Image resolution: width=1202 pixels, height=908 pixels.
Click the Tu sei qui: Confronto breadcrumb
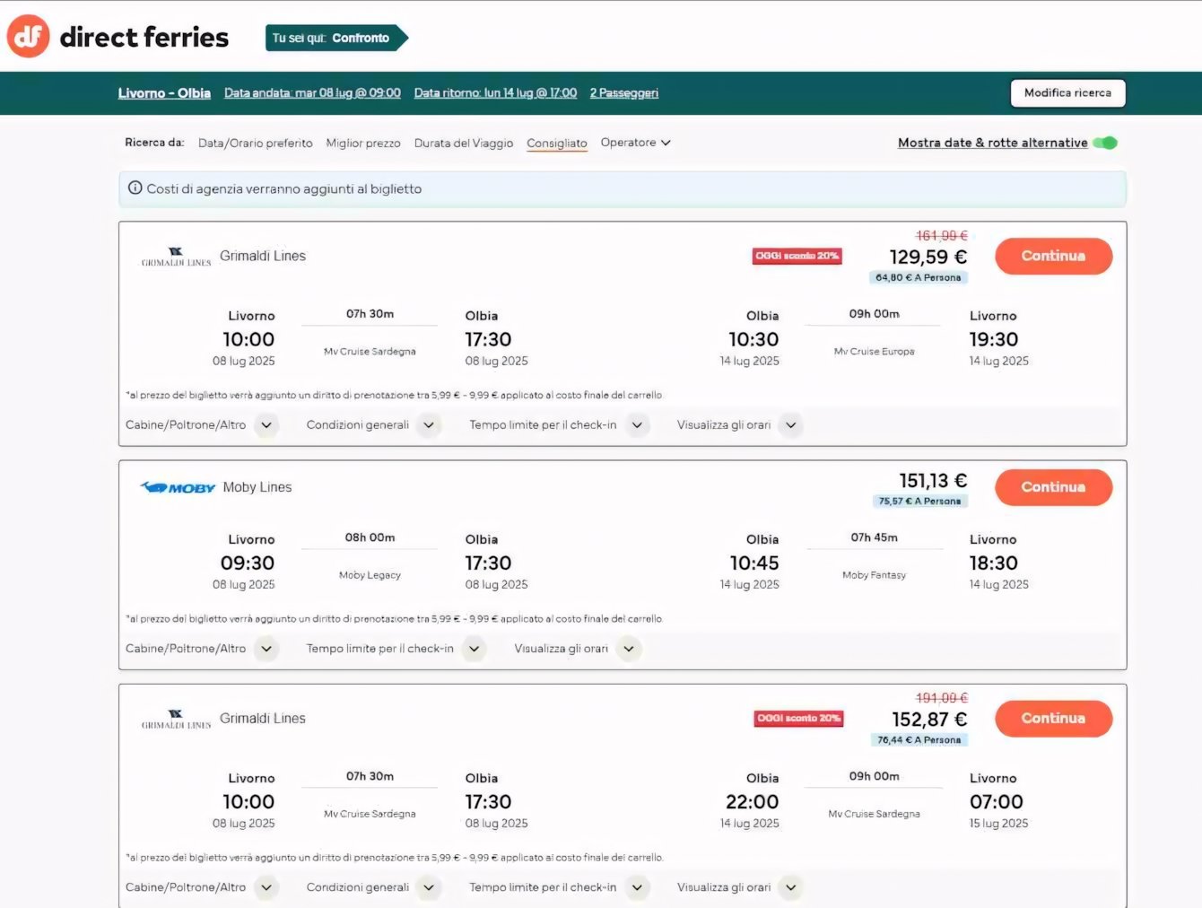(x=336, y=38)
